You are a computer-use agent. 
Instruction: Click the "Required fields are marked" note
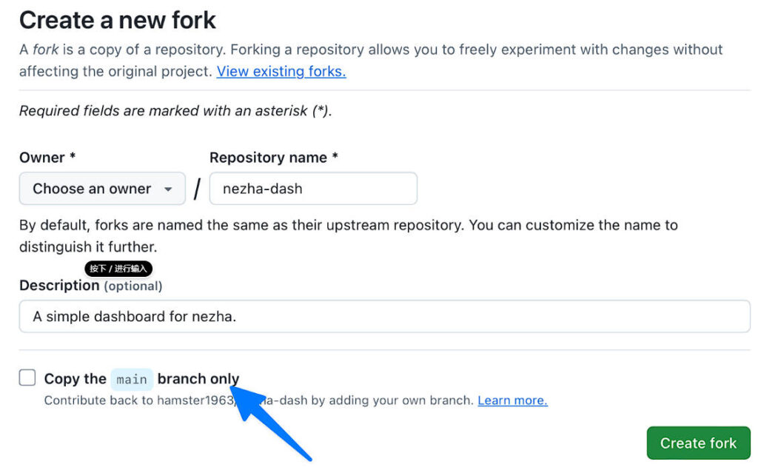click(x=175, y=111)
